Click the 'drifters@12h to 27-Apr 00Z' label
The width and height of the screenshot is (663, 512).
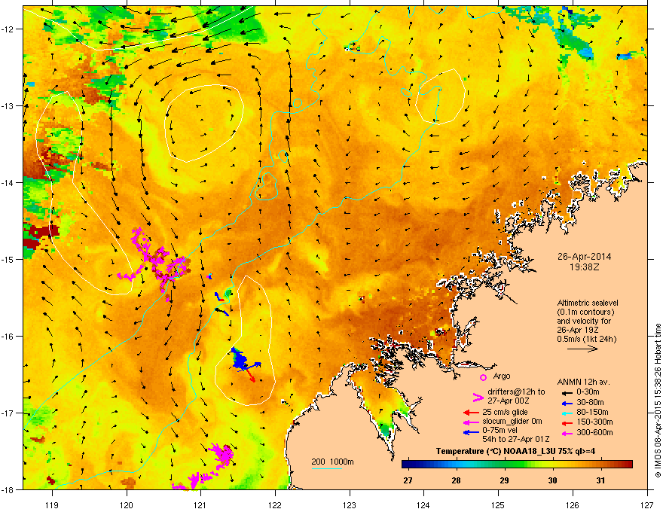click(x=516, y=396)
